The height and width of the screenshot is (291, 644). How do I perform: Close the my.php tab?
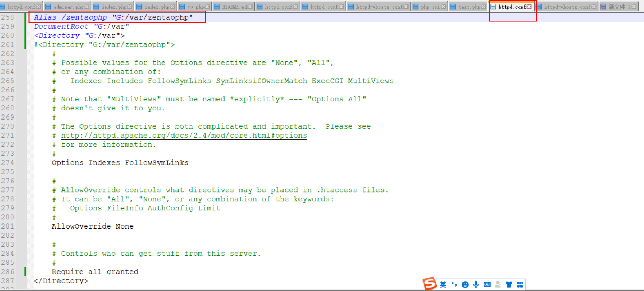tap(207, 7)
